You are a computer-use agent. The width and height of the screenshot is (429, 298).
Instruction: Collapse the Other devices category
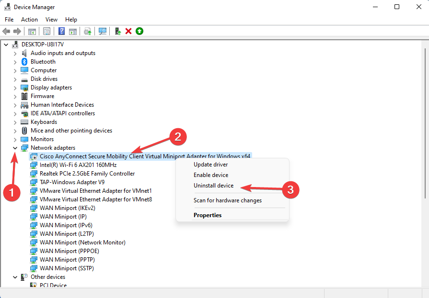(x=15, y=277)
